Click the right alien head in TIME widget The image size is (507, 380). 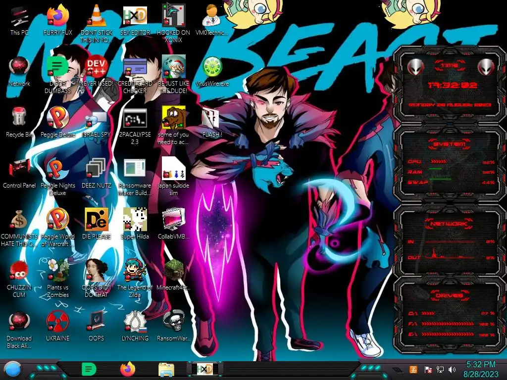[486, 67]
